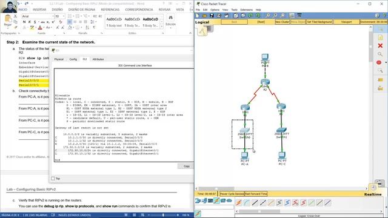Toggle Italic (K) in Word ribbon
Screen dimensions: 388x218
pyautogui.click(x=30, y=22)
